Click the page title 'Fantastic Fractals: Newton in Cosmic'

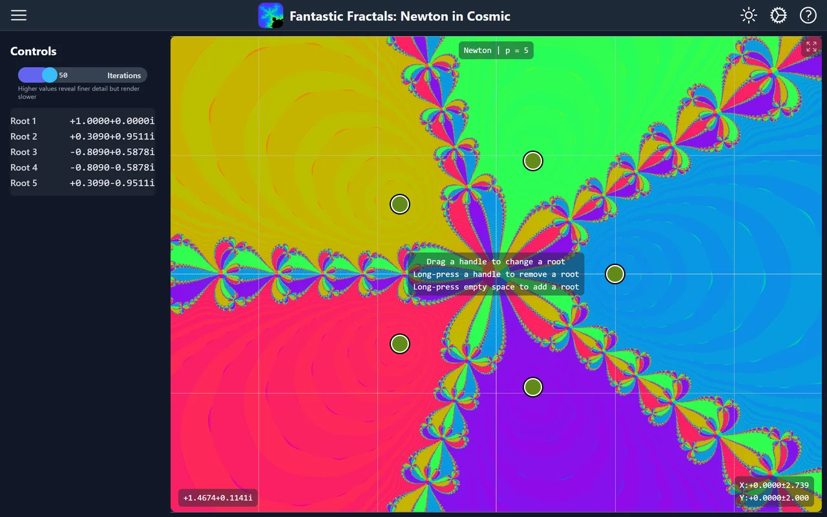pos(400,16)
